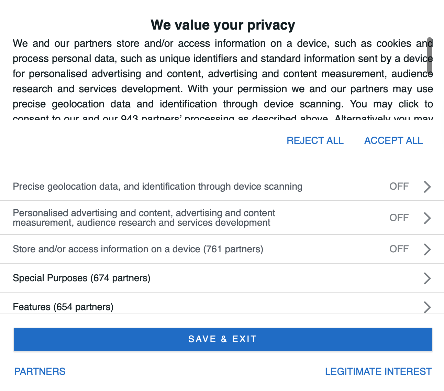Expand the personalised advertising row chevron arrow
Screen dimensions: 444x391
click(427, 218)
